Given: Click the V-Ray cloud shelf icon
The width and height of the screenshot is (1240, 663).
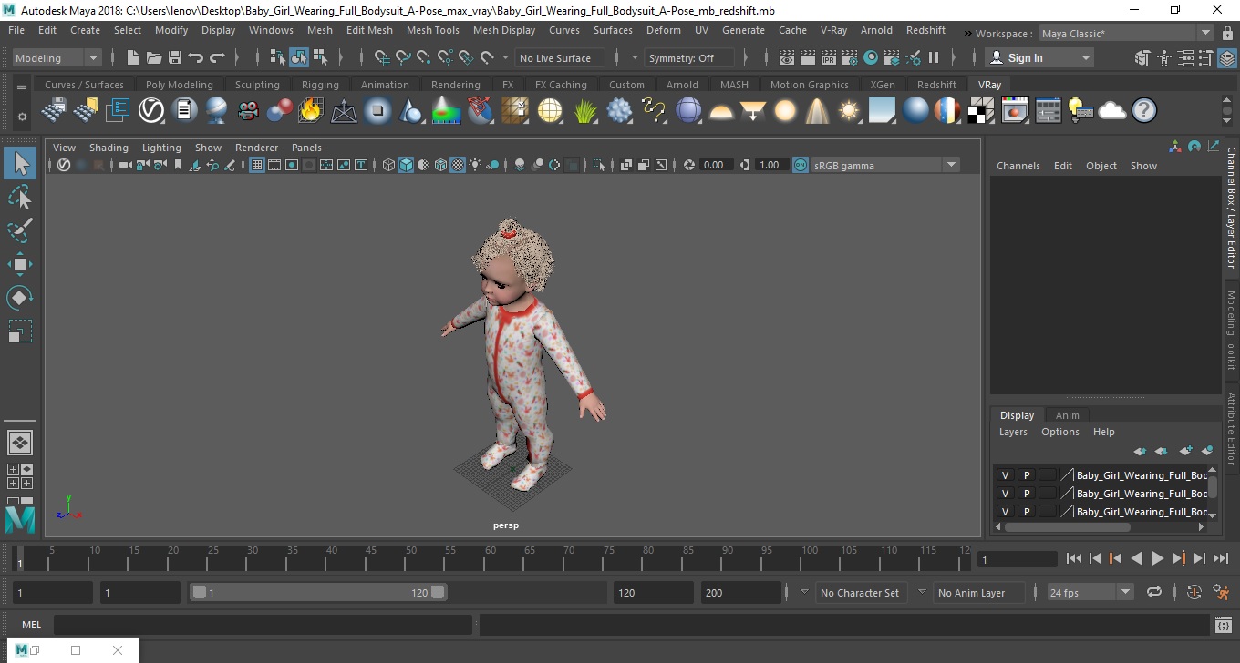Looking at the screenshot, I should point(1112,111).
